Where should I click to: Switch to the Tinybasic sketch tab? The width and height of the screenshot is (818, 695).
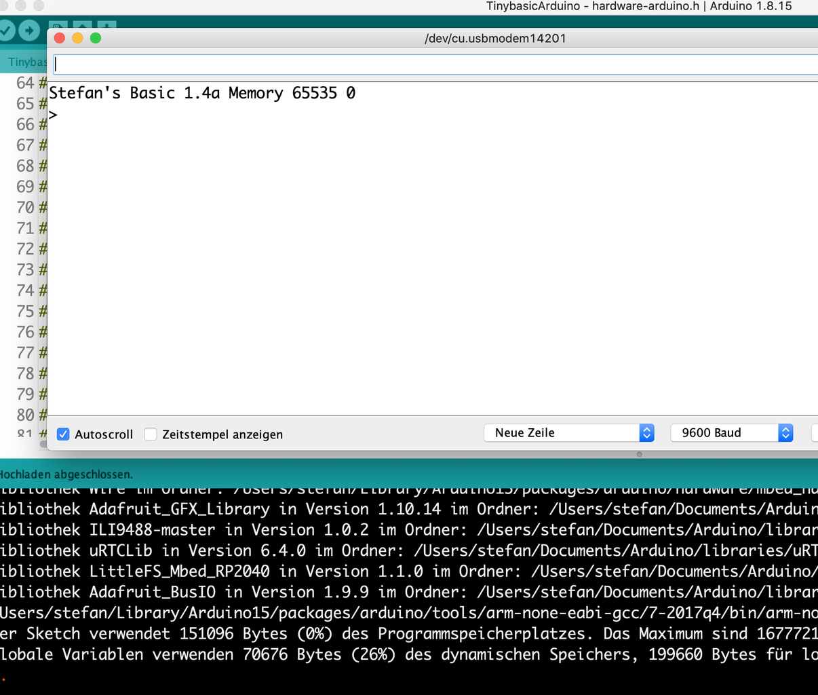coord(26,61)
